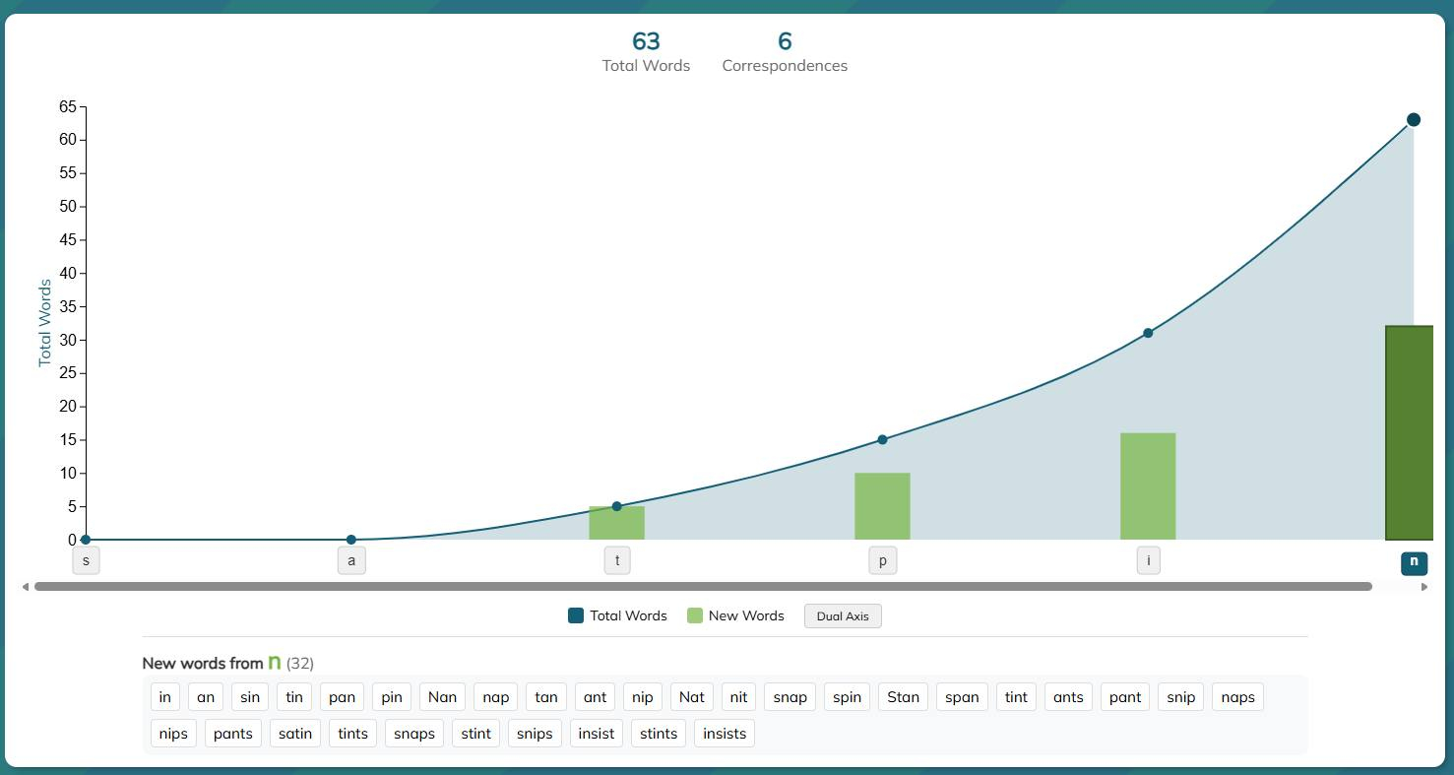Toggle the Dual Axis button
1454x775 pixels.
pyautogui.click(x=843, y=616)
